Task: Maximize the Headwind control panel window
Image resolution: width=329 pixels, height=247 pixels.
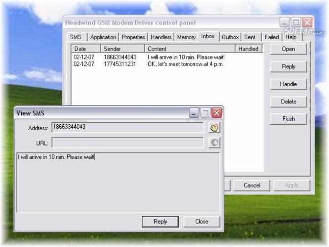Action: [296, 22]
